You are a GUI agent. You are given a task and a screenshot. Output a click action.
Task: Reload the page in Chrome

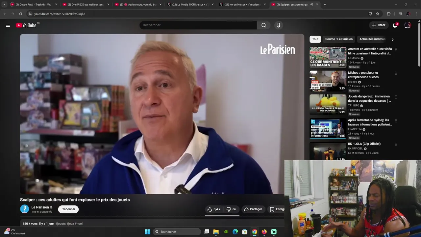[x=20, y=14]
